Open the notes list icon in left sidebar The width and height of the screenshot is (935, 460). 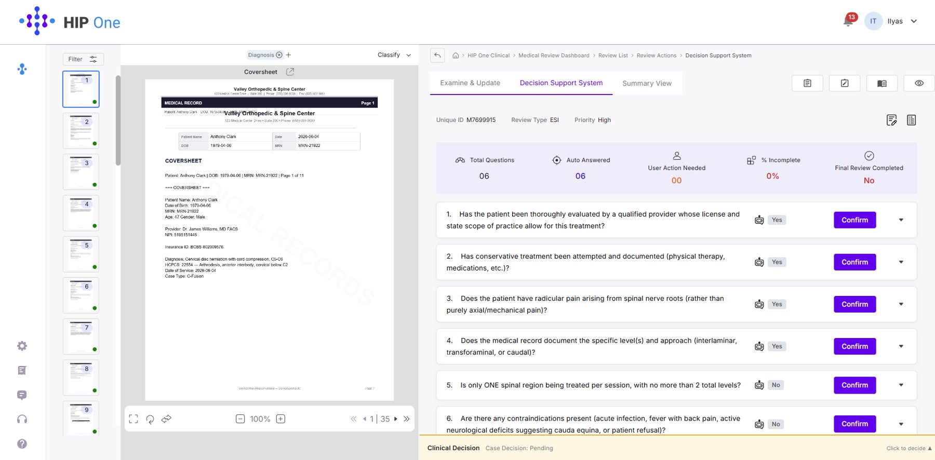coord(22,370)
